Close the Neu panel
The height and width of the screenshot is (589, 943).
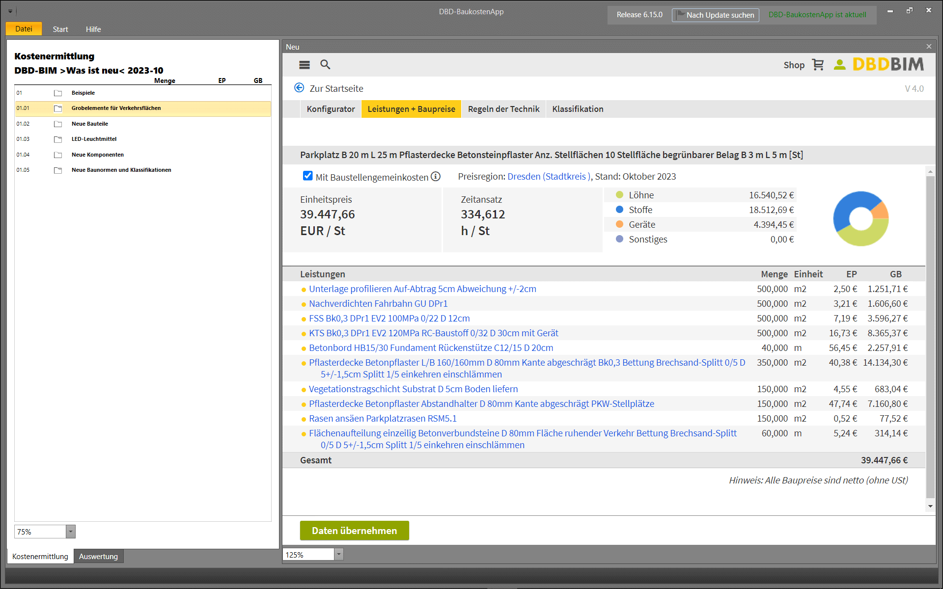929,47
